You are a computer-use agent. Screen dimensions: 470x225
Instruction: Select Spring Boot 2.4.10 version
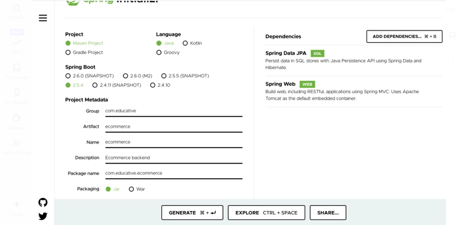(153, 85)
